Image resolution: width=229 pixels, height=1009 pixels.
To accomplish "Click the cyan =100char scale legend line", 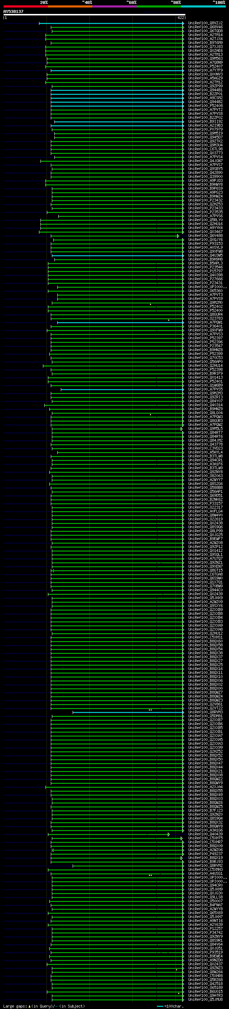I will point(160,1006).
